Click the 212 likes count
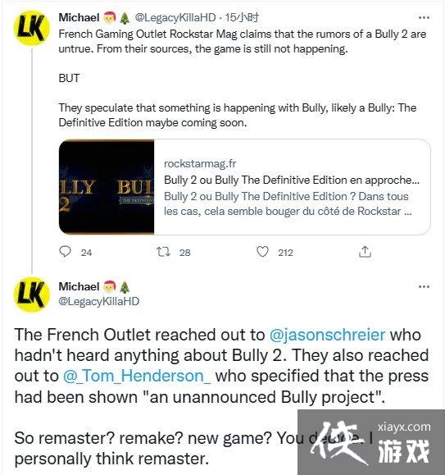Screen dimensions: 445x475 (285, 253)
